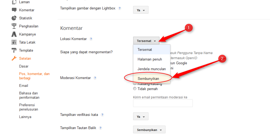Click the 'Siapa yang dapat mengomentari?' label
Image resolution: width=270 pixels, height=135 pixels.
(x=86, y=52)
